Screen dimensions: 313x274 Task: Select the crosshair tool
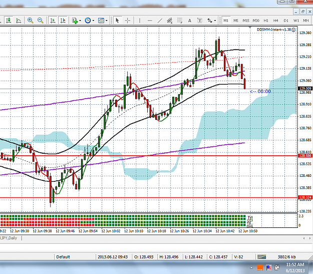(127, 21)
